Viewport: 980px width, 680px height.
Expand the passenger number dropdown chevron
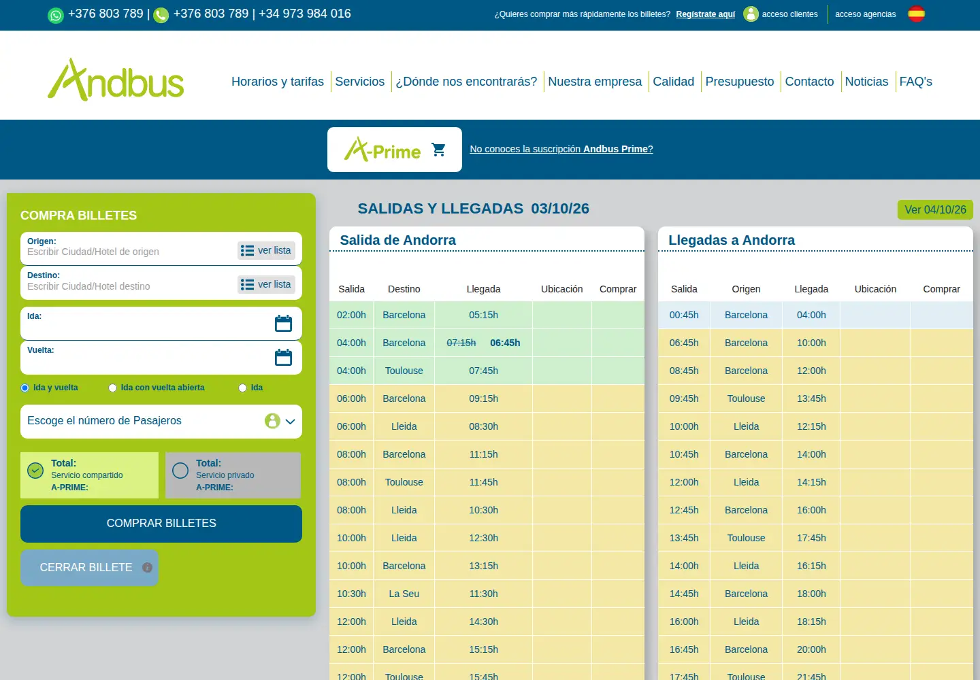click(x=291, y=422)
